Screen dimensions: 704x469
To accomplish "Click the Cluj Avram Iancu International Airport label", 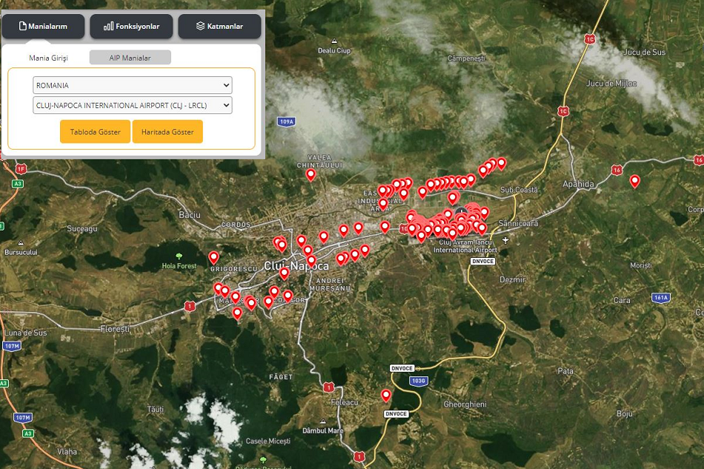I will click(467, 246).
